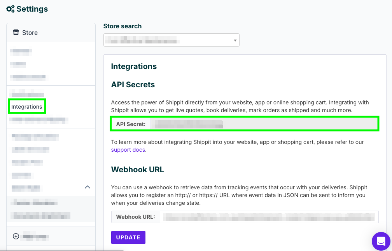This screenshot has width=392, height=251.
Task: Click the API Secrets heading
Action: (x=133, y=85)
